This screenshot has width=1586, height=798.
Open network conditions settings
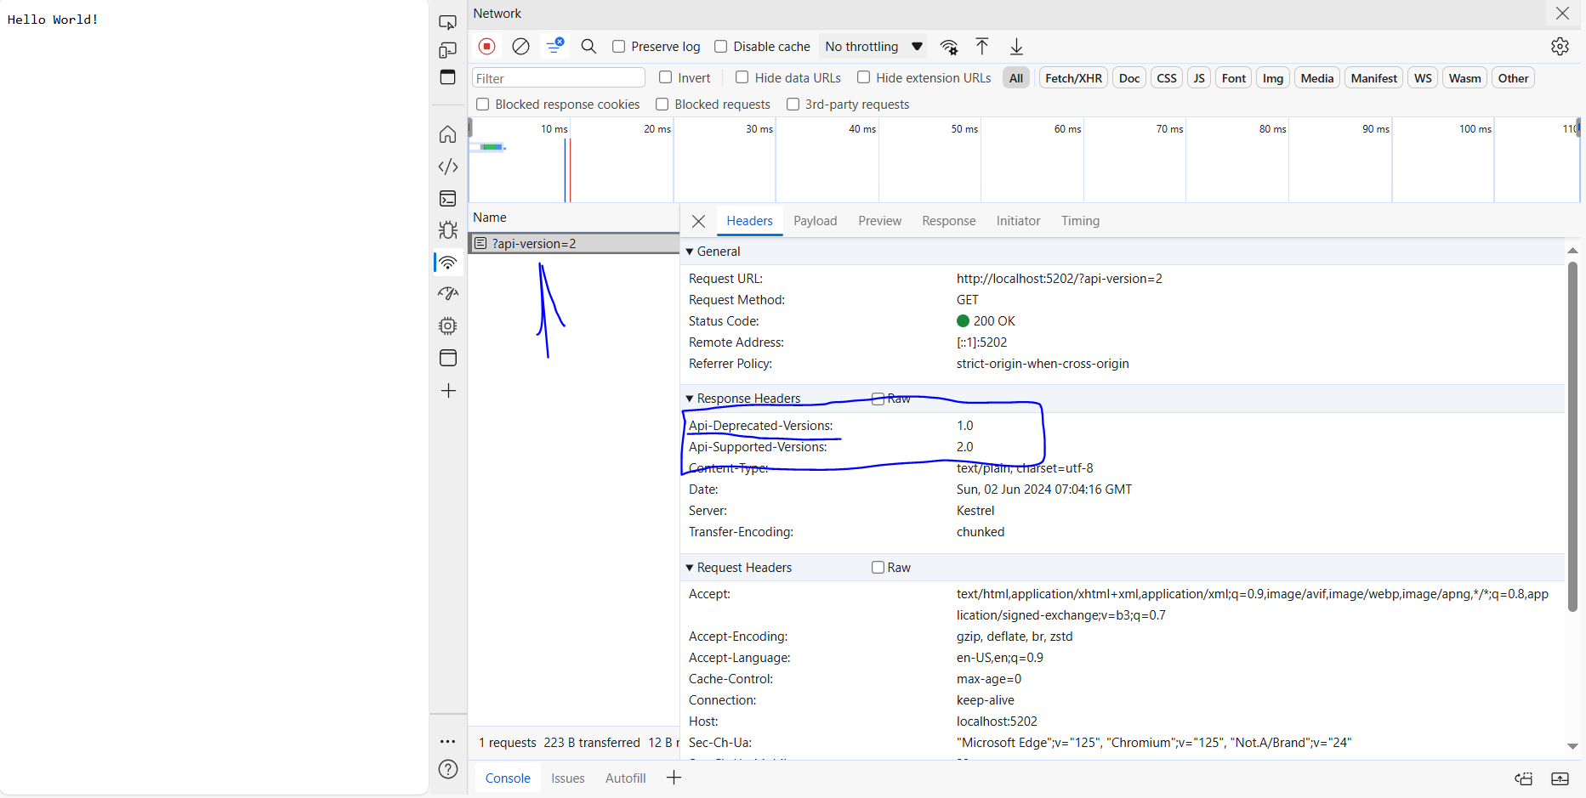[x=949, y=47]
